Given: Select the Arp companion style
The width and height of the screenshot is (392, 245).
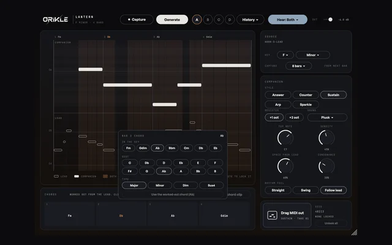Looking at the screenshot, I should pyautogui.click(x=278, y=105).
